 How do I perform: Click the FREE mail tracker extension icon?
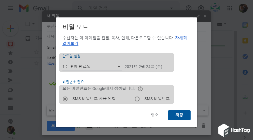click(x=215, y=8)
